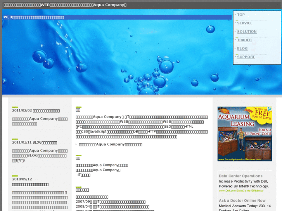Click the AdChoices icon on aquarium ad
This screenshot has width=282, height=211.
(270, 109)
